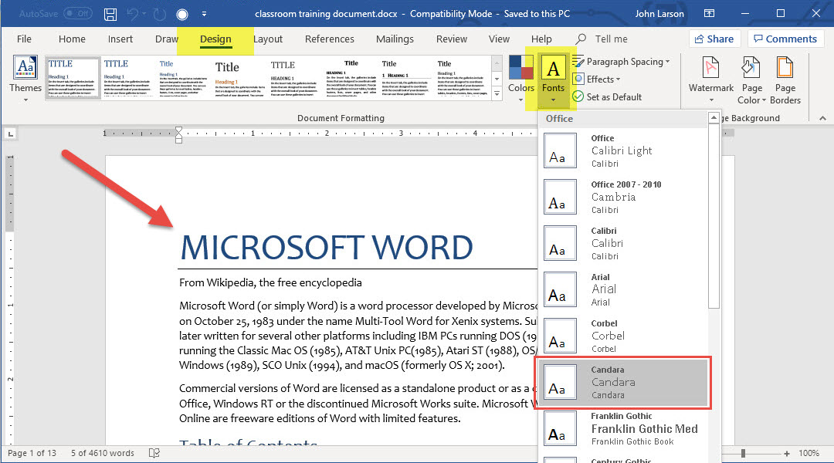Click the Tell me search field

tap(611, 39)
